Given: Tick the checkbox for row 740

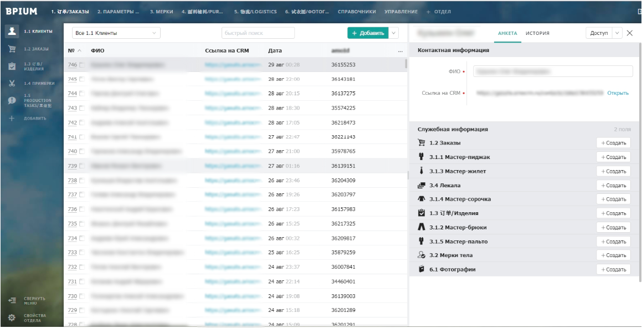Looking at the screenshot, I should pos(82,151).
